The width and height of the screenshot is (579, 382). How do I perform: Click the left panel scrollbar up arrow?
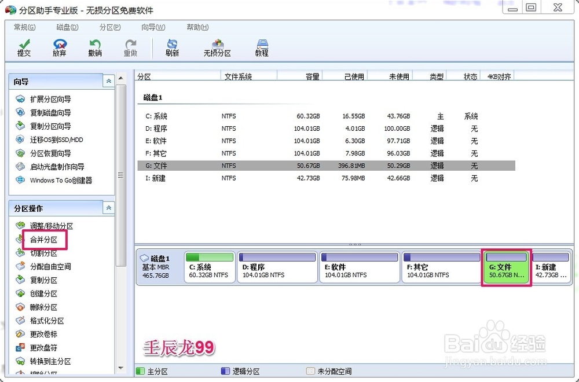(x=121, y=78)
